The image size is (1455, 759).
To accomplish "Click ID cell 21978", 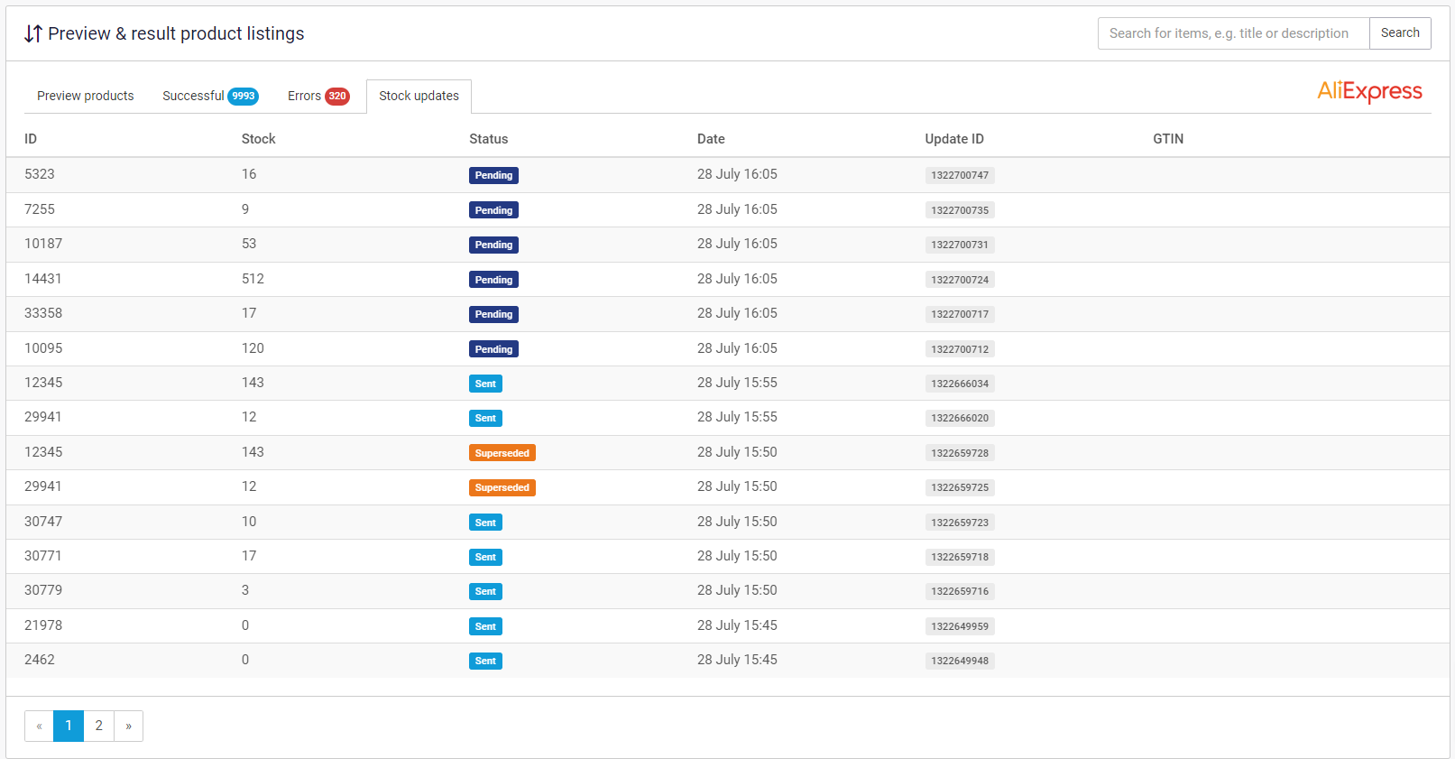I will pyautogui.click(x=43, y=625).
